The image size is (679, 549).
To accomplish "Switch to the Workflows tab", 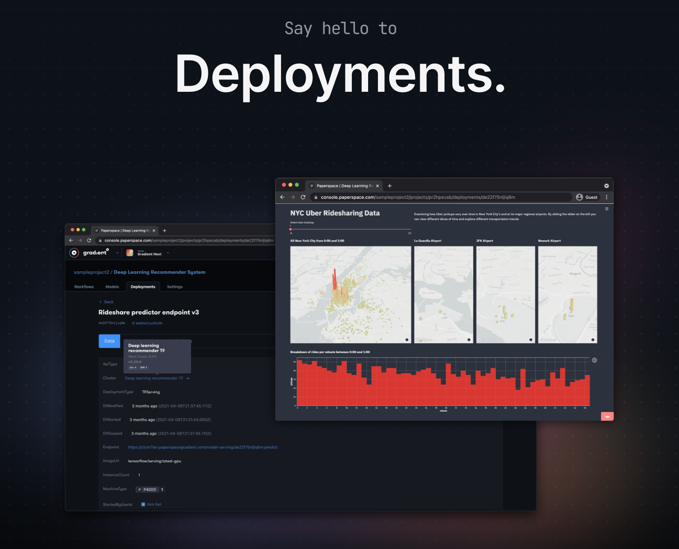I will coord(84,287).
